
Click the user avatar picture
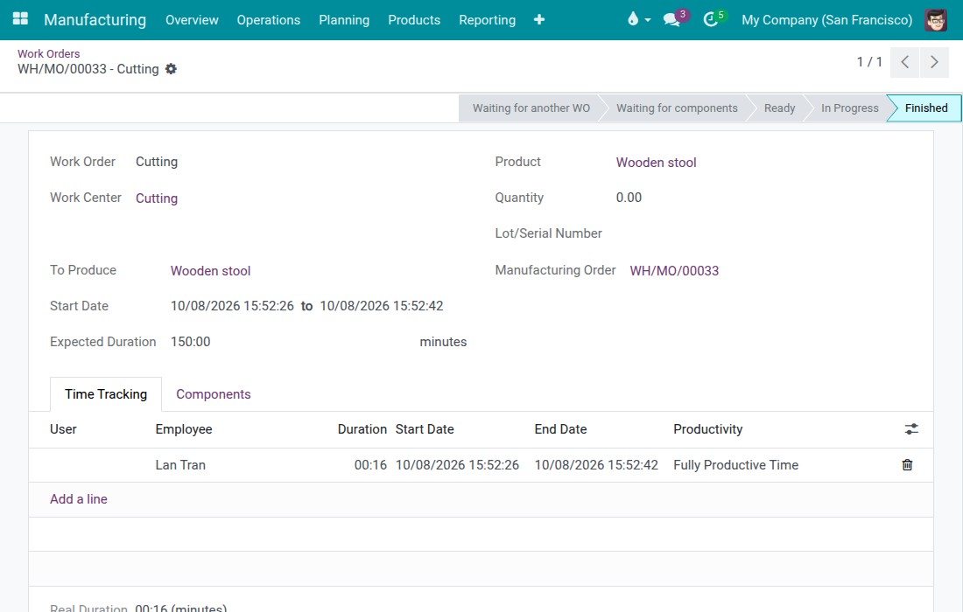[x=936, y=19]
